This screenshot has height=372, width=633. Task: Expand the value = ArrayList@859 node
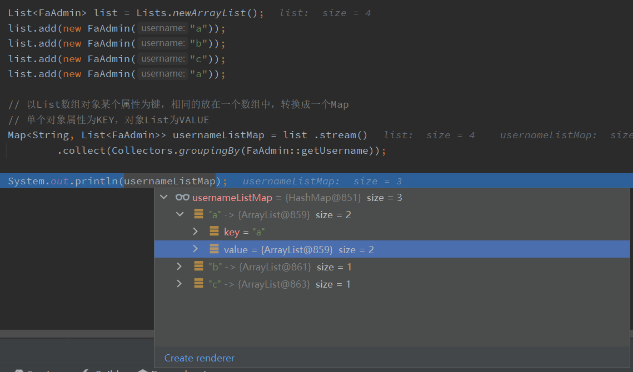(195, 249)
